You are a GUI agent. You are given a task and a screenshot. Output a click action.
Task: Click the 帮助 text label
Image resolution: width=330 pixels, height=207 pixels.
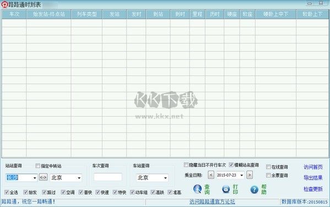pos(264,189)
